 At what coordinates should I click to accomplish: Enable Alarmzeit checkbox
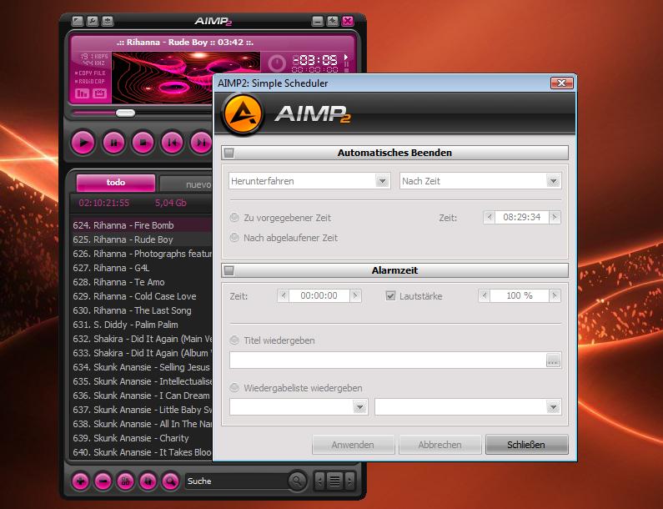coord(229,270)
